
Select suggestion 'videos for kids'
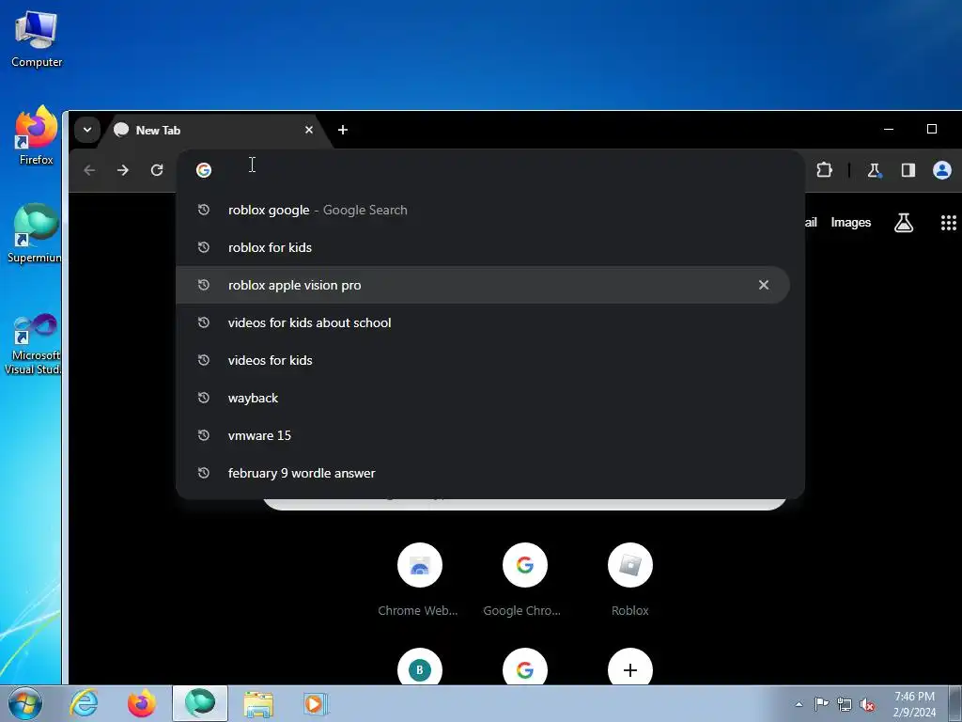click(x=483, y=360)
